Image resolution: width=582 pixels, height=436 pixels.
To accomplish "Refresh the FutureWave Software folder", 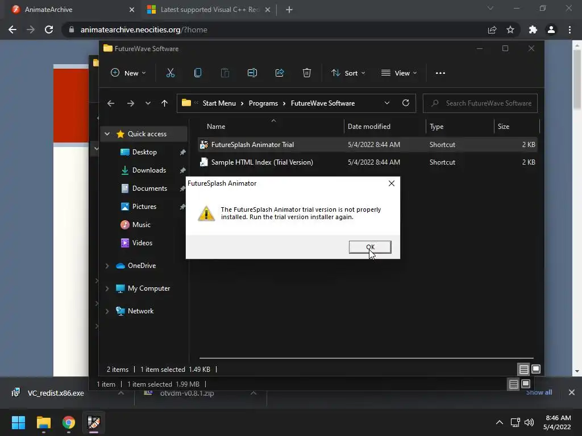I will pyautogui.click(x=406, y=103).
